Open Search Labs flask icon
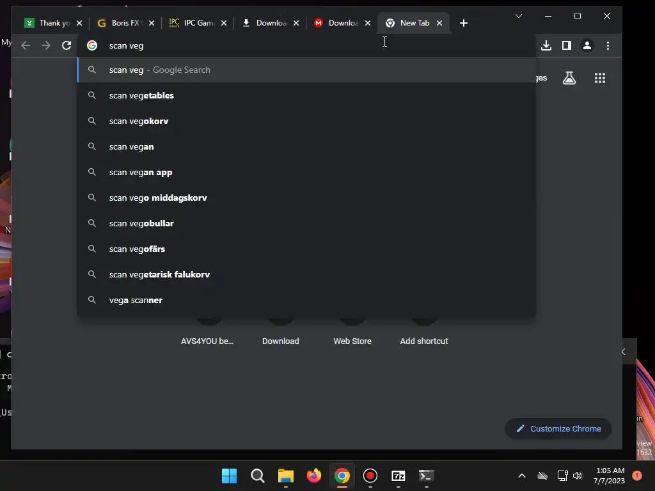This screenshot has width=655, height=491. pyautogui.click(x=569, y=78)
